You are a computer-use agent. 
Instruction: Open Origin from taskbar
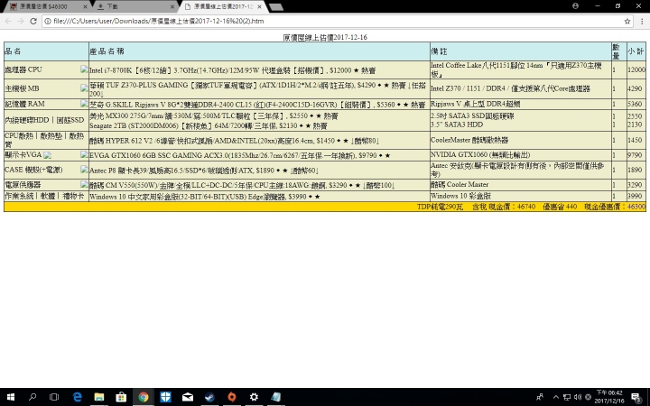tap(232, 397)
